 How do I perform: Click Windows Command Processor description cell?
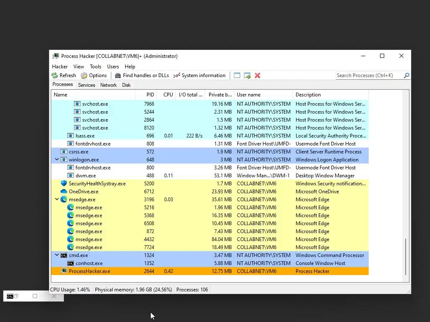(x=330, y=255)
